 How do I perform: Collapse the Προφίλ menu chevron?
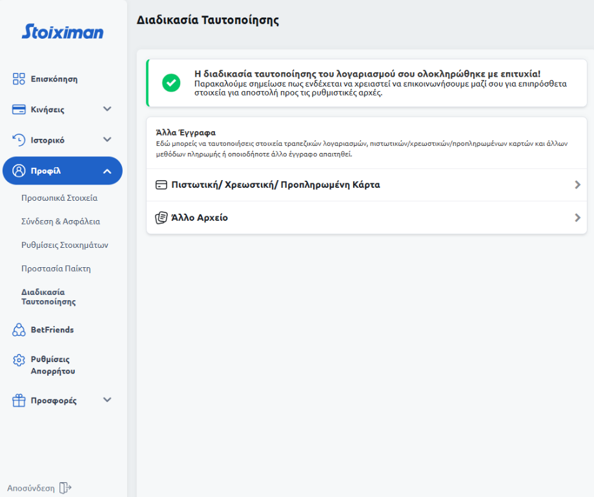click(x=107, y=171)
